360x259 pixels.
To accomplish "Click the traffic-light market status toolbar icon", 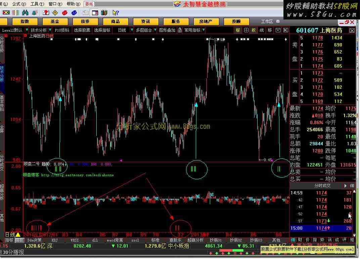I will tap(6, 13).
